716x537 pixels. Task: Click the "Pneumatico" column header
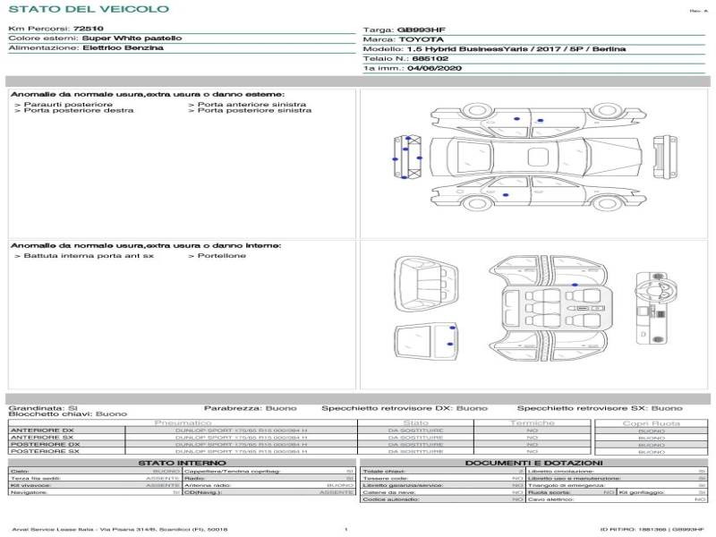click(183, 423)
